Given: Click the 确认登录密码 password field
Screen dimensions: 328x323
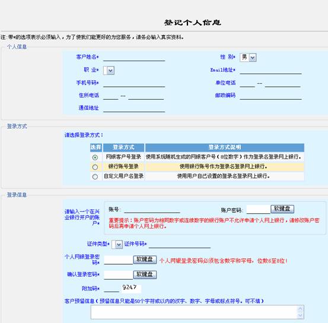Looking at the screenshot, I should point(119,275).
